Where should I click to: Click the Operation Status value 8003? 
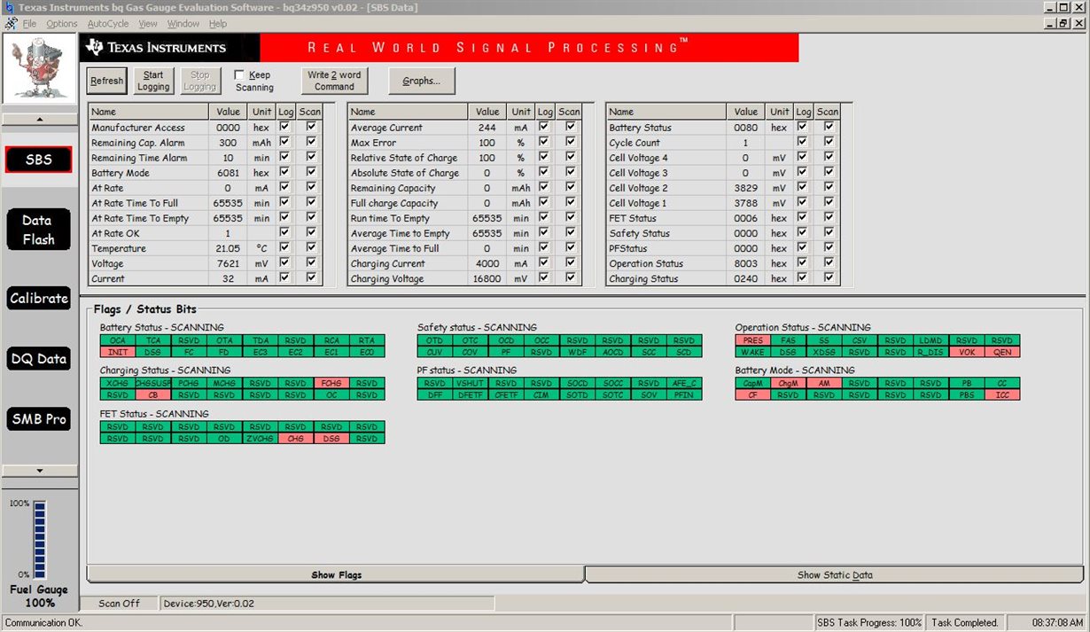point(745,263)
